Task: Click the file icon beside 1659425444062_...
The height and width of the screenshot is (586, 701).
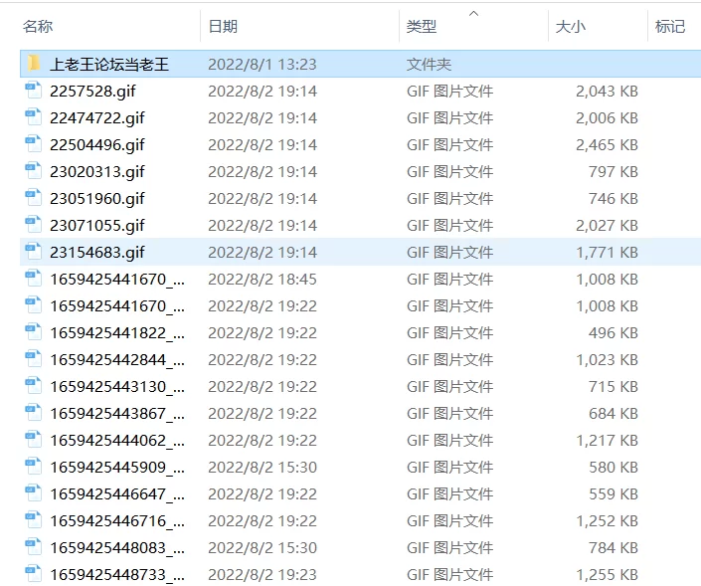Action: [34, 440]
